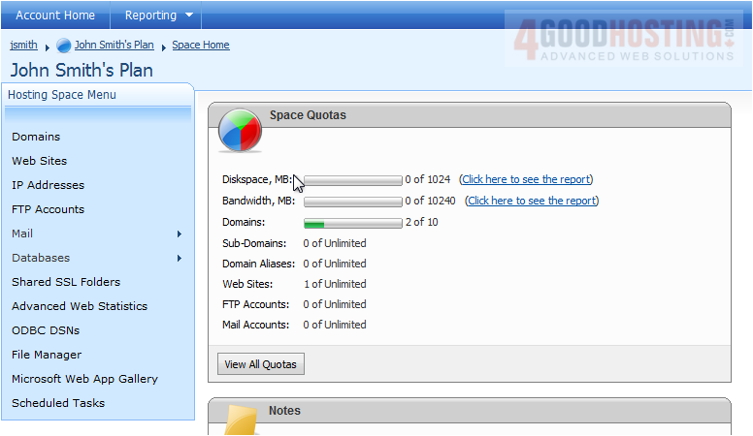Open the Reporting dropdown arrow
The width and height of the screenshot is (753, 436).
pos(189,16)
